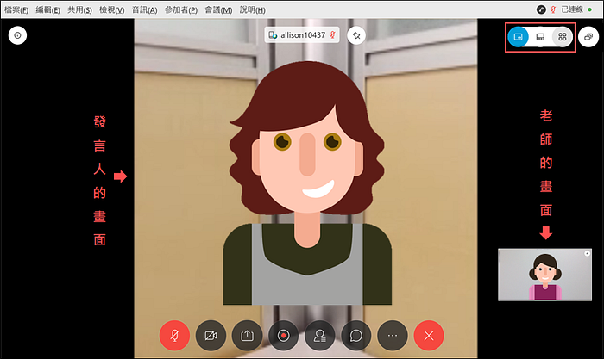Click the green connection indicator dot
The width and height of the screenshot is (604, 359).
[x=589, y=9]
